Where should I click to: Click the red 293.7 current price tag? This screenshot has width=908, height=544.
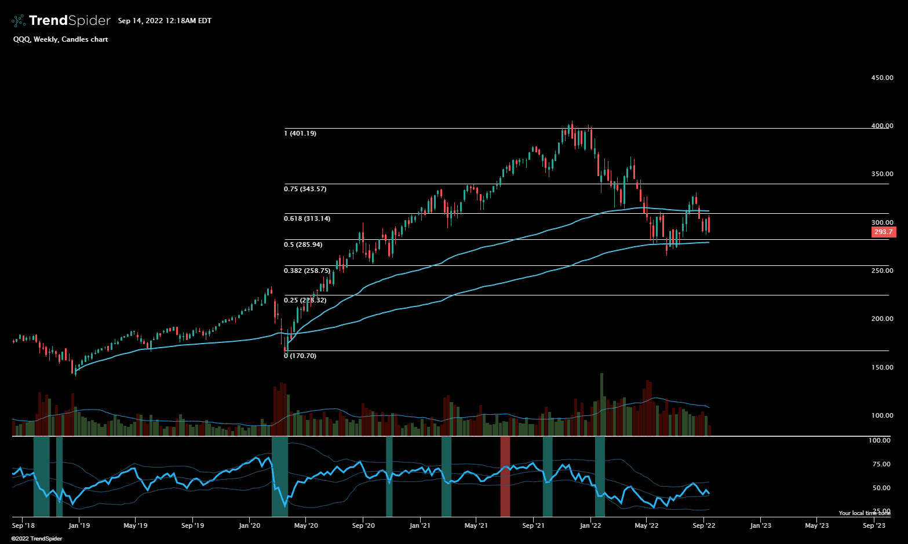pyautogui.click(x=883, y=232)
